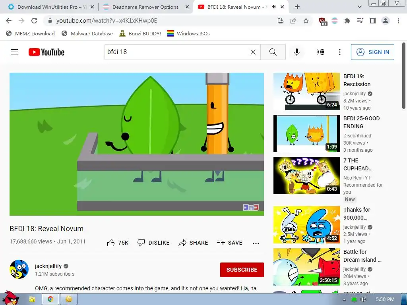This screenshot has height=305, width=407.
Task: Open the Windows ISOs bookmark
Action: click(x=188, y=33)
